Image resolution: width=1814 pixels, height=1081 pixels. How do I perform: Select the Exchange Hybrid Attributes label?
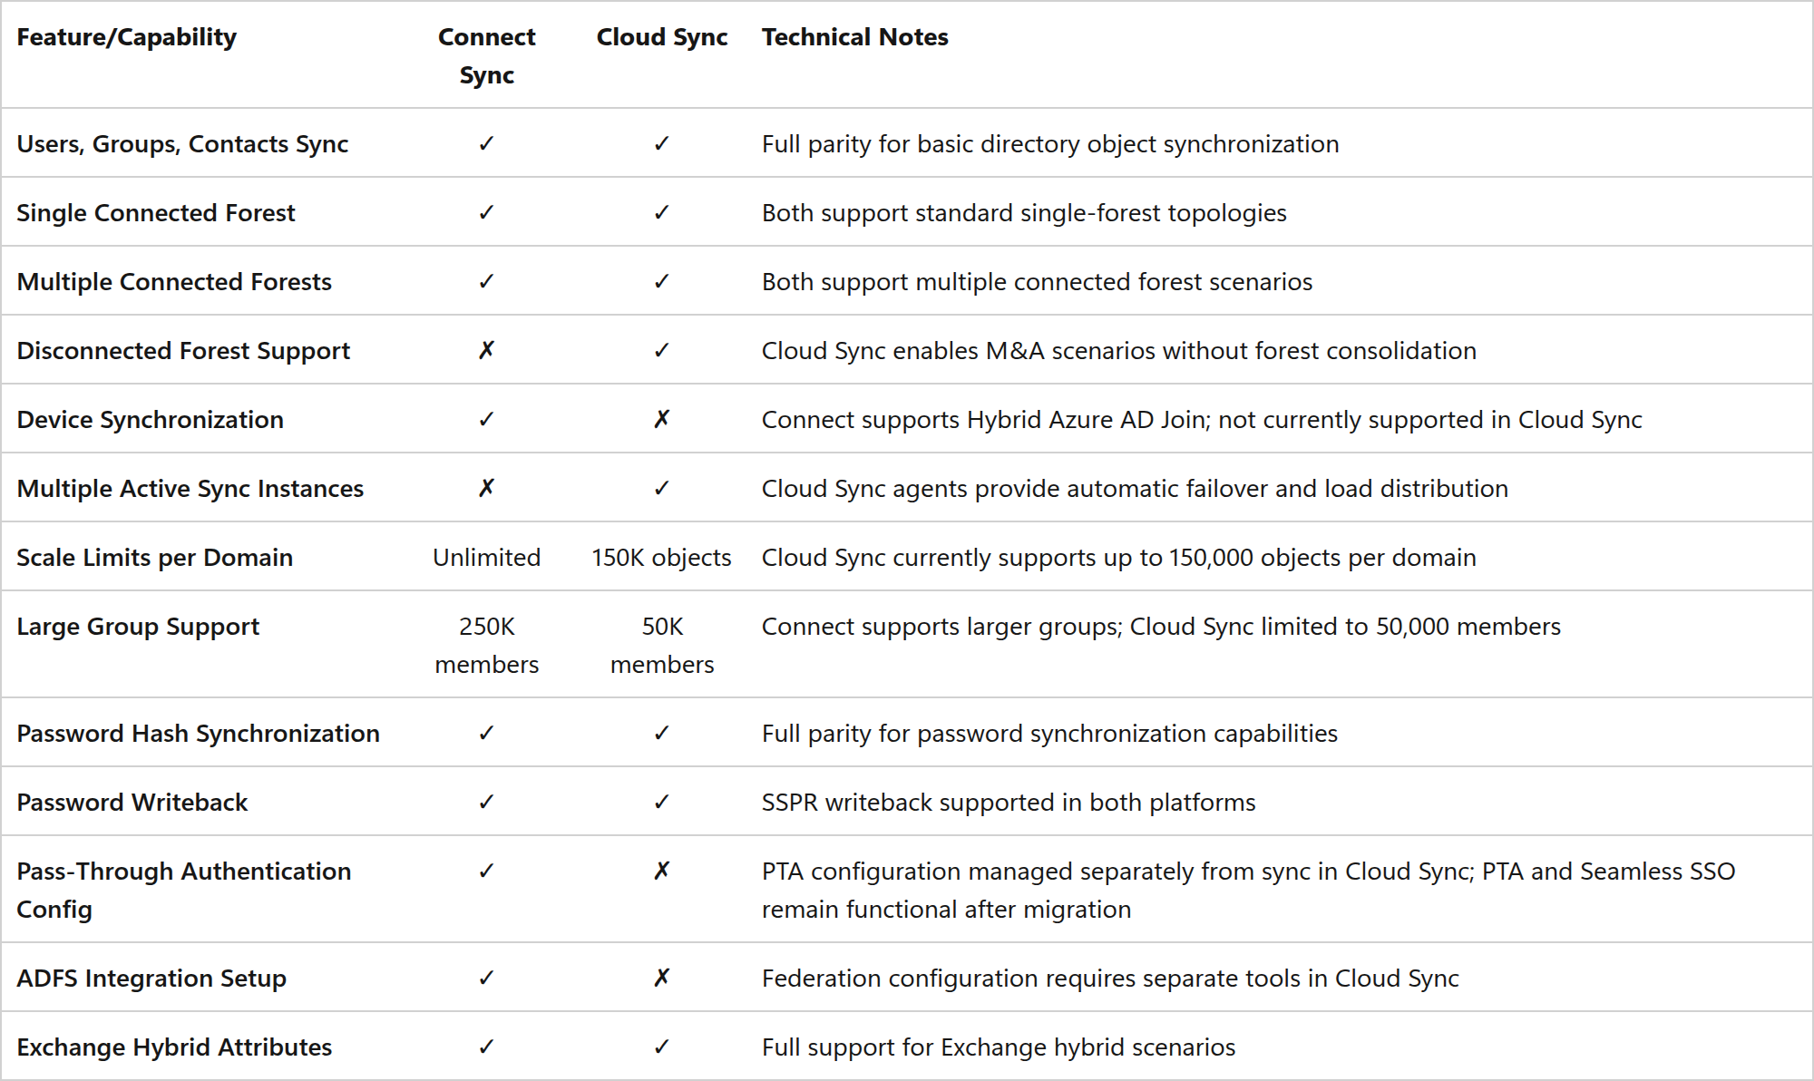point(174,1047)
